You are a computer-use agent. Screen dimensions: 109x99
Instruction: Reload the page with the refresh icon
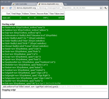pos(11,8)
